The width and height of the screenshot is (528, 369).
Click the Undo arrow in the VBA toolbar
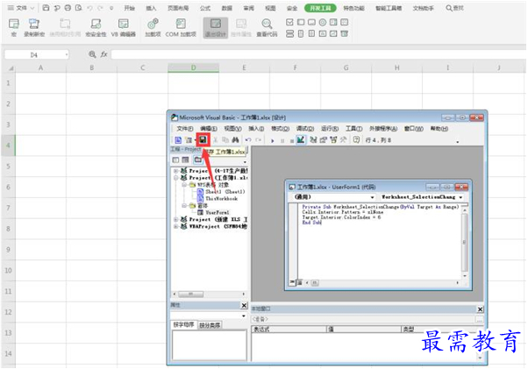(x=248, y=140)
